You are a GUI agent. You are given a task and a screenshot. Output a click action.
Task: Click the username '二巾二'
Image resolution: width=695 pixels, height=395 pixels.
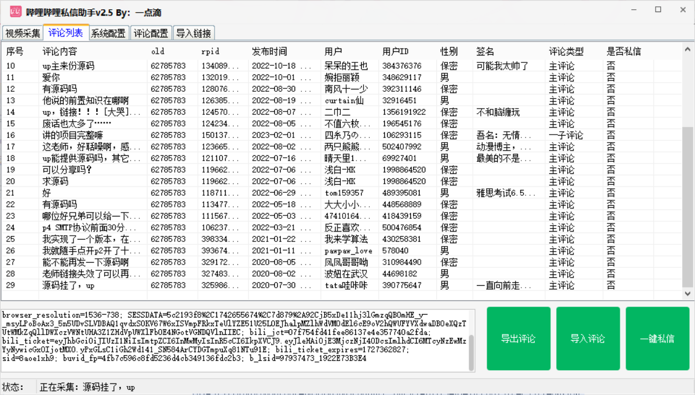tap(337, 112)
